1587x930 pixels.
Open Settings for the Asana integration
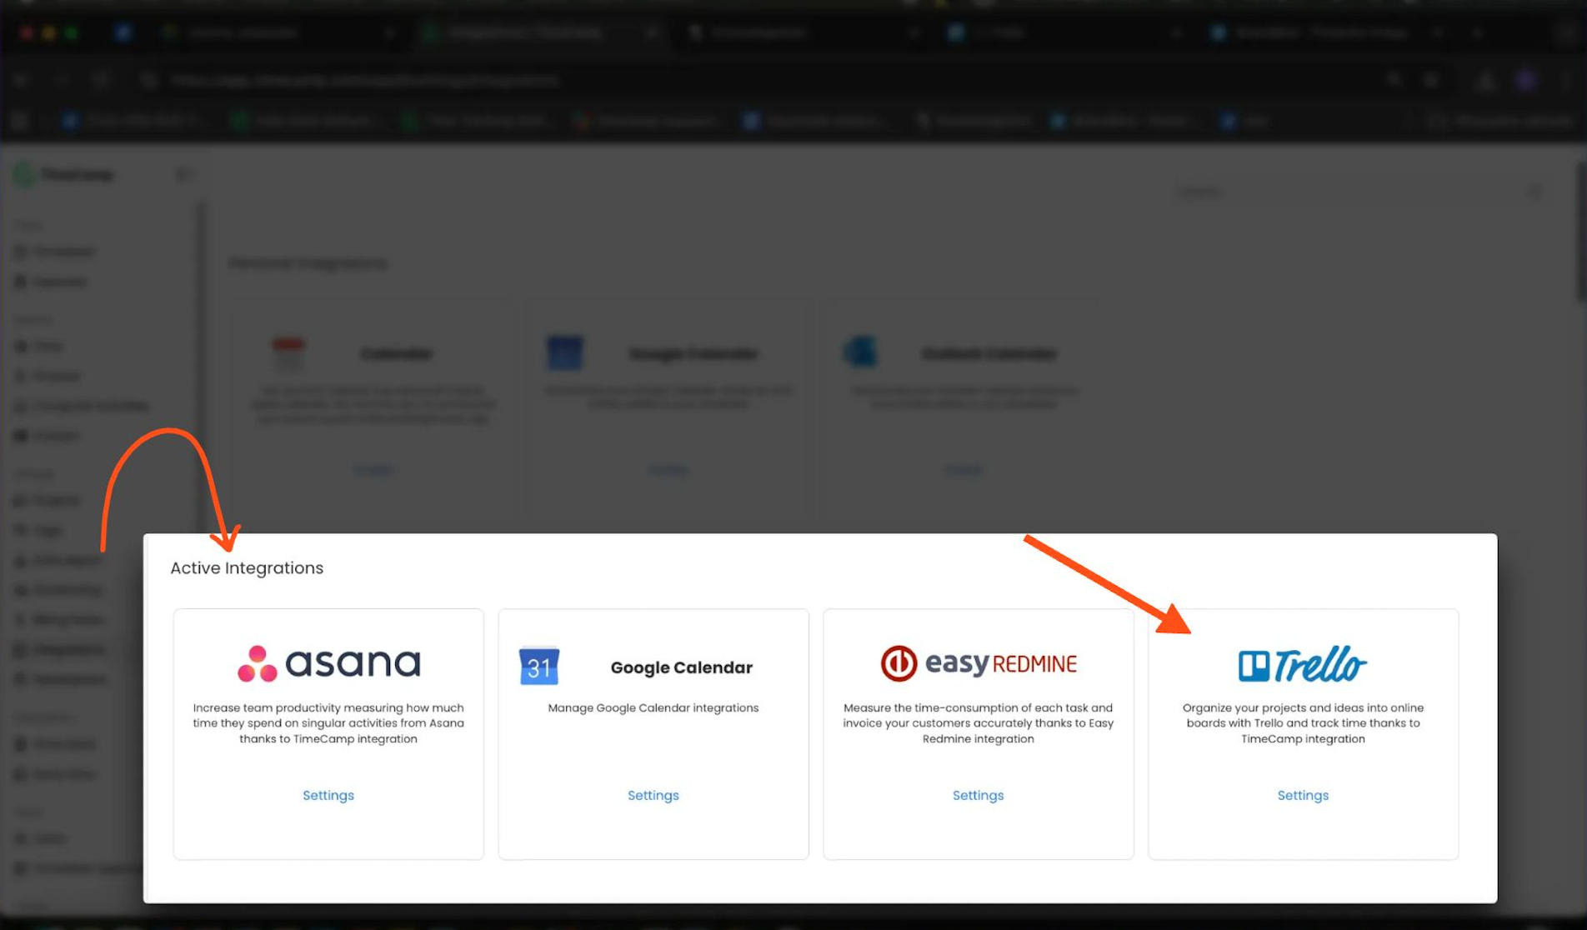pos(328,795)
